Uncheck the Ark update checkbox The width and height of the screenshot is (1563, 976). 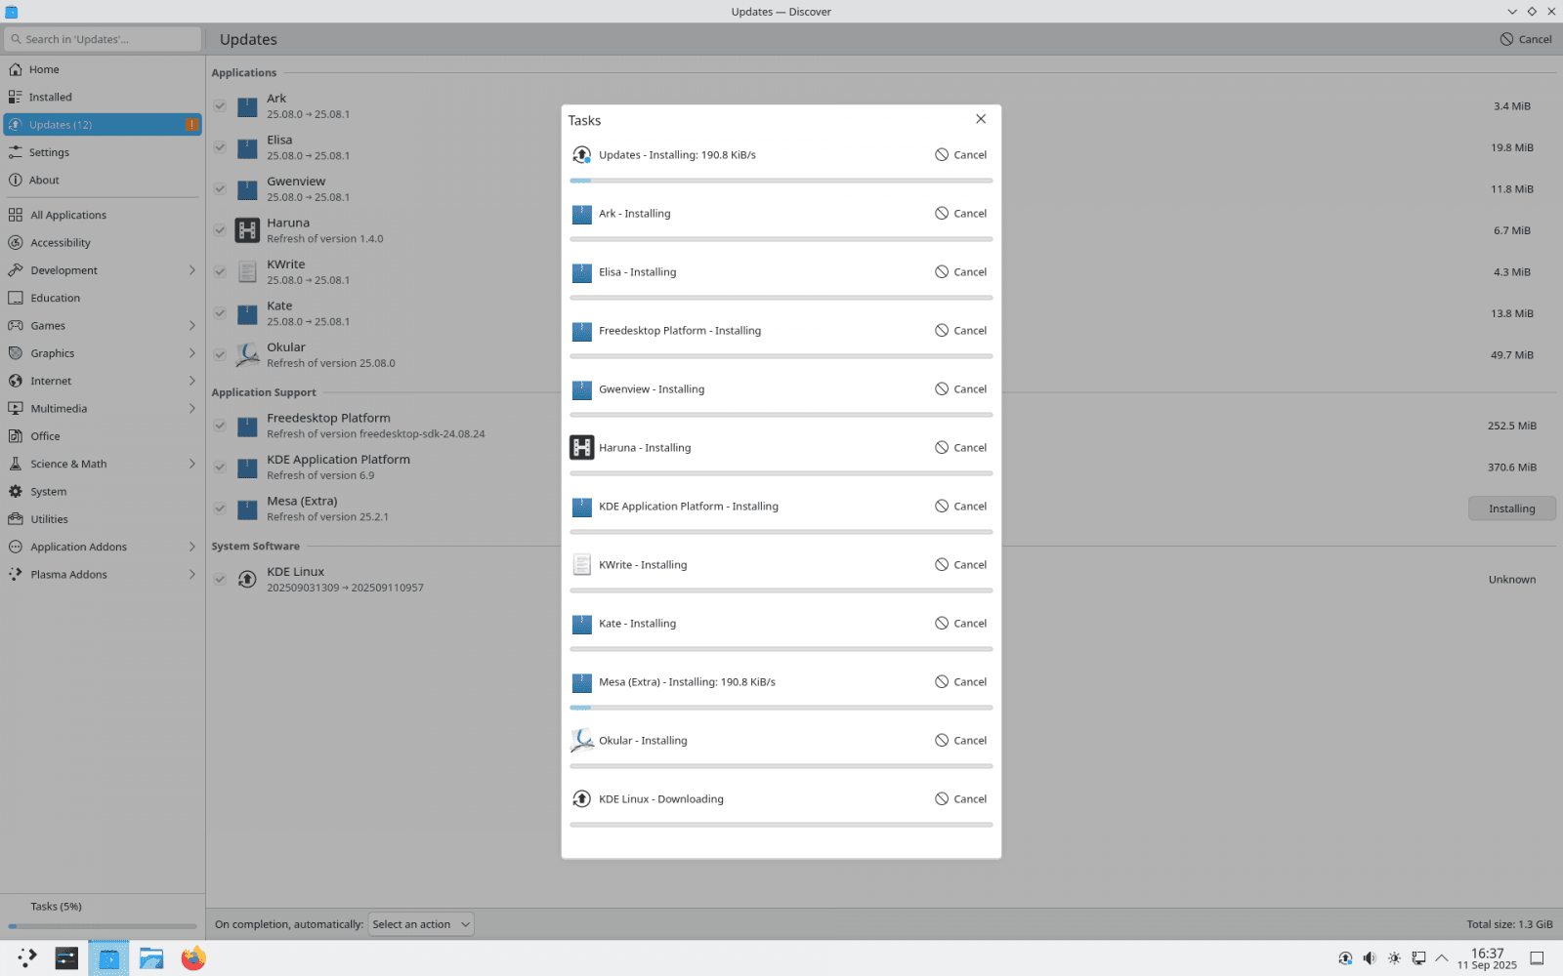point(220,106)
